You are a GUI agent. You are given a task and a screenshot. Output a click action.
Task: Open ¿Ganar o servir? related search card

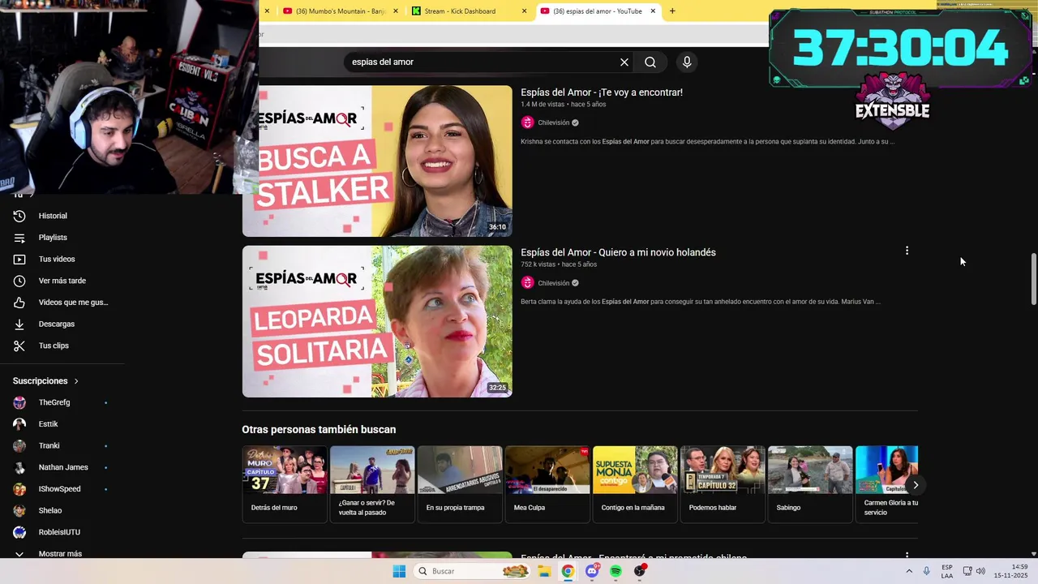coord(372,484)
